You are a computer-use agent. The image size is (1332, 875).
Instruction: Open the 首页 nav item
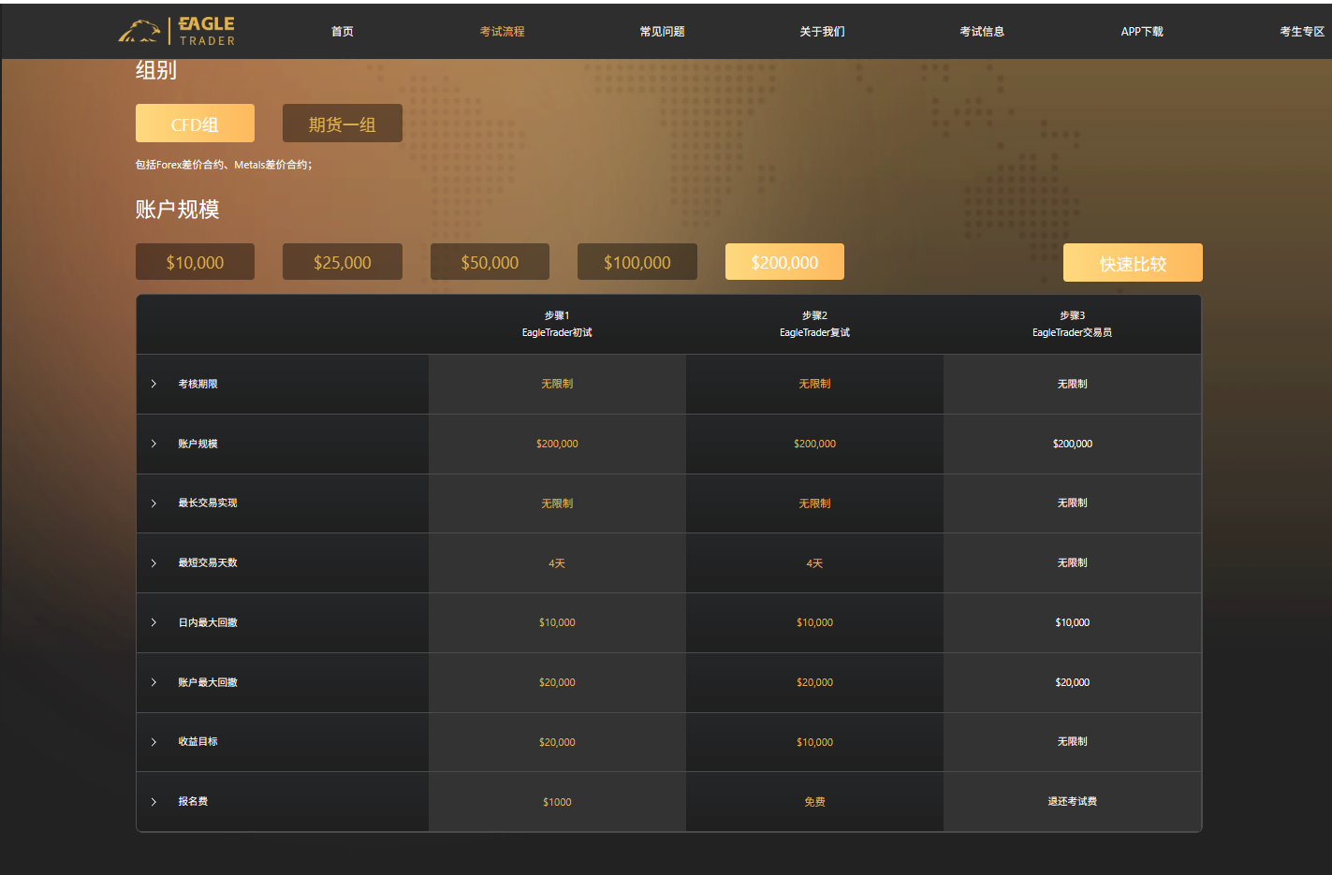[343, 32]
